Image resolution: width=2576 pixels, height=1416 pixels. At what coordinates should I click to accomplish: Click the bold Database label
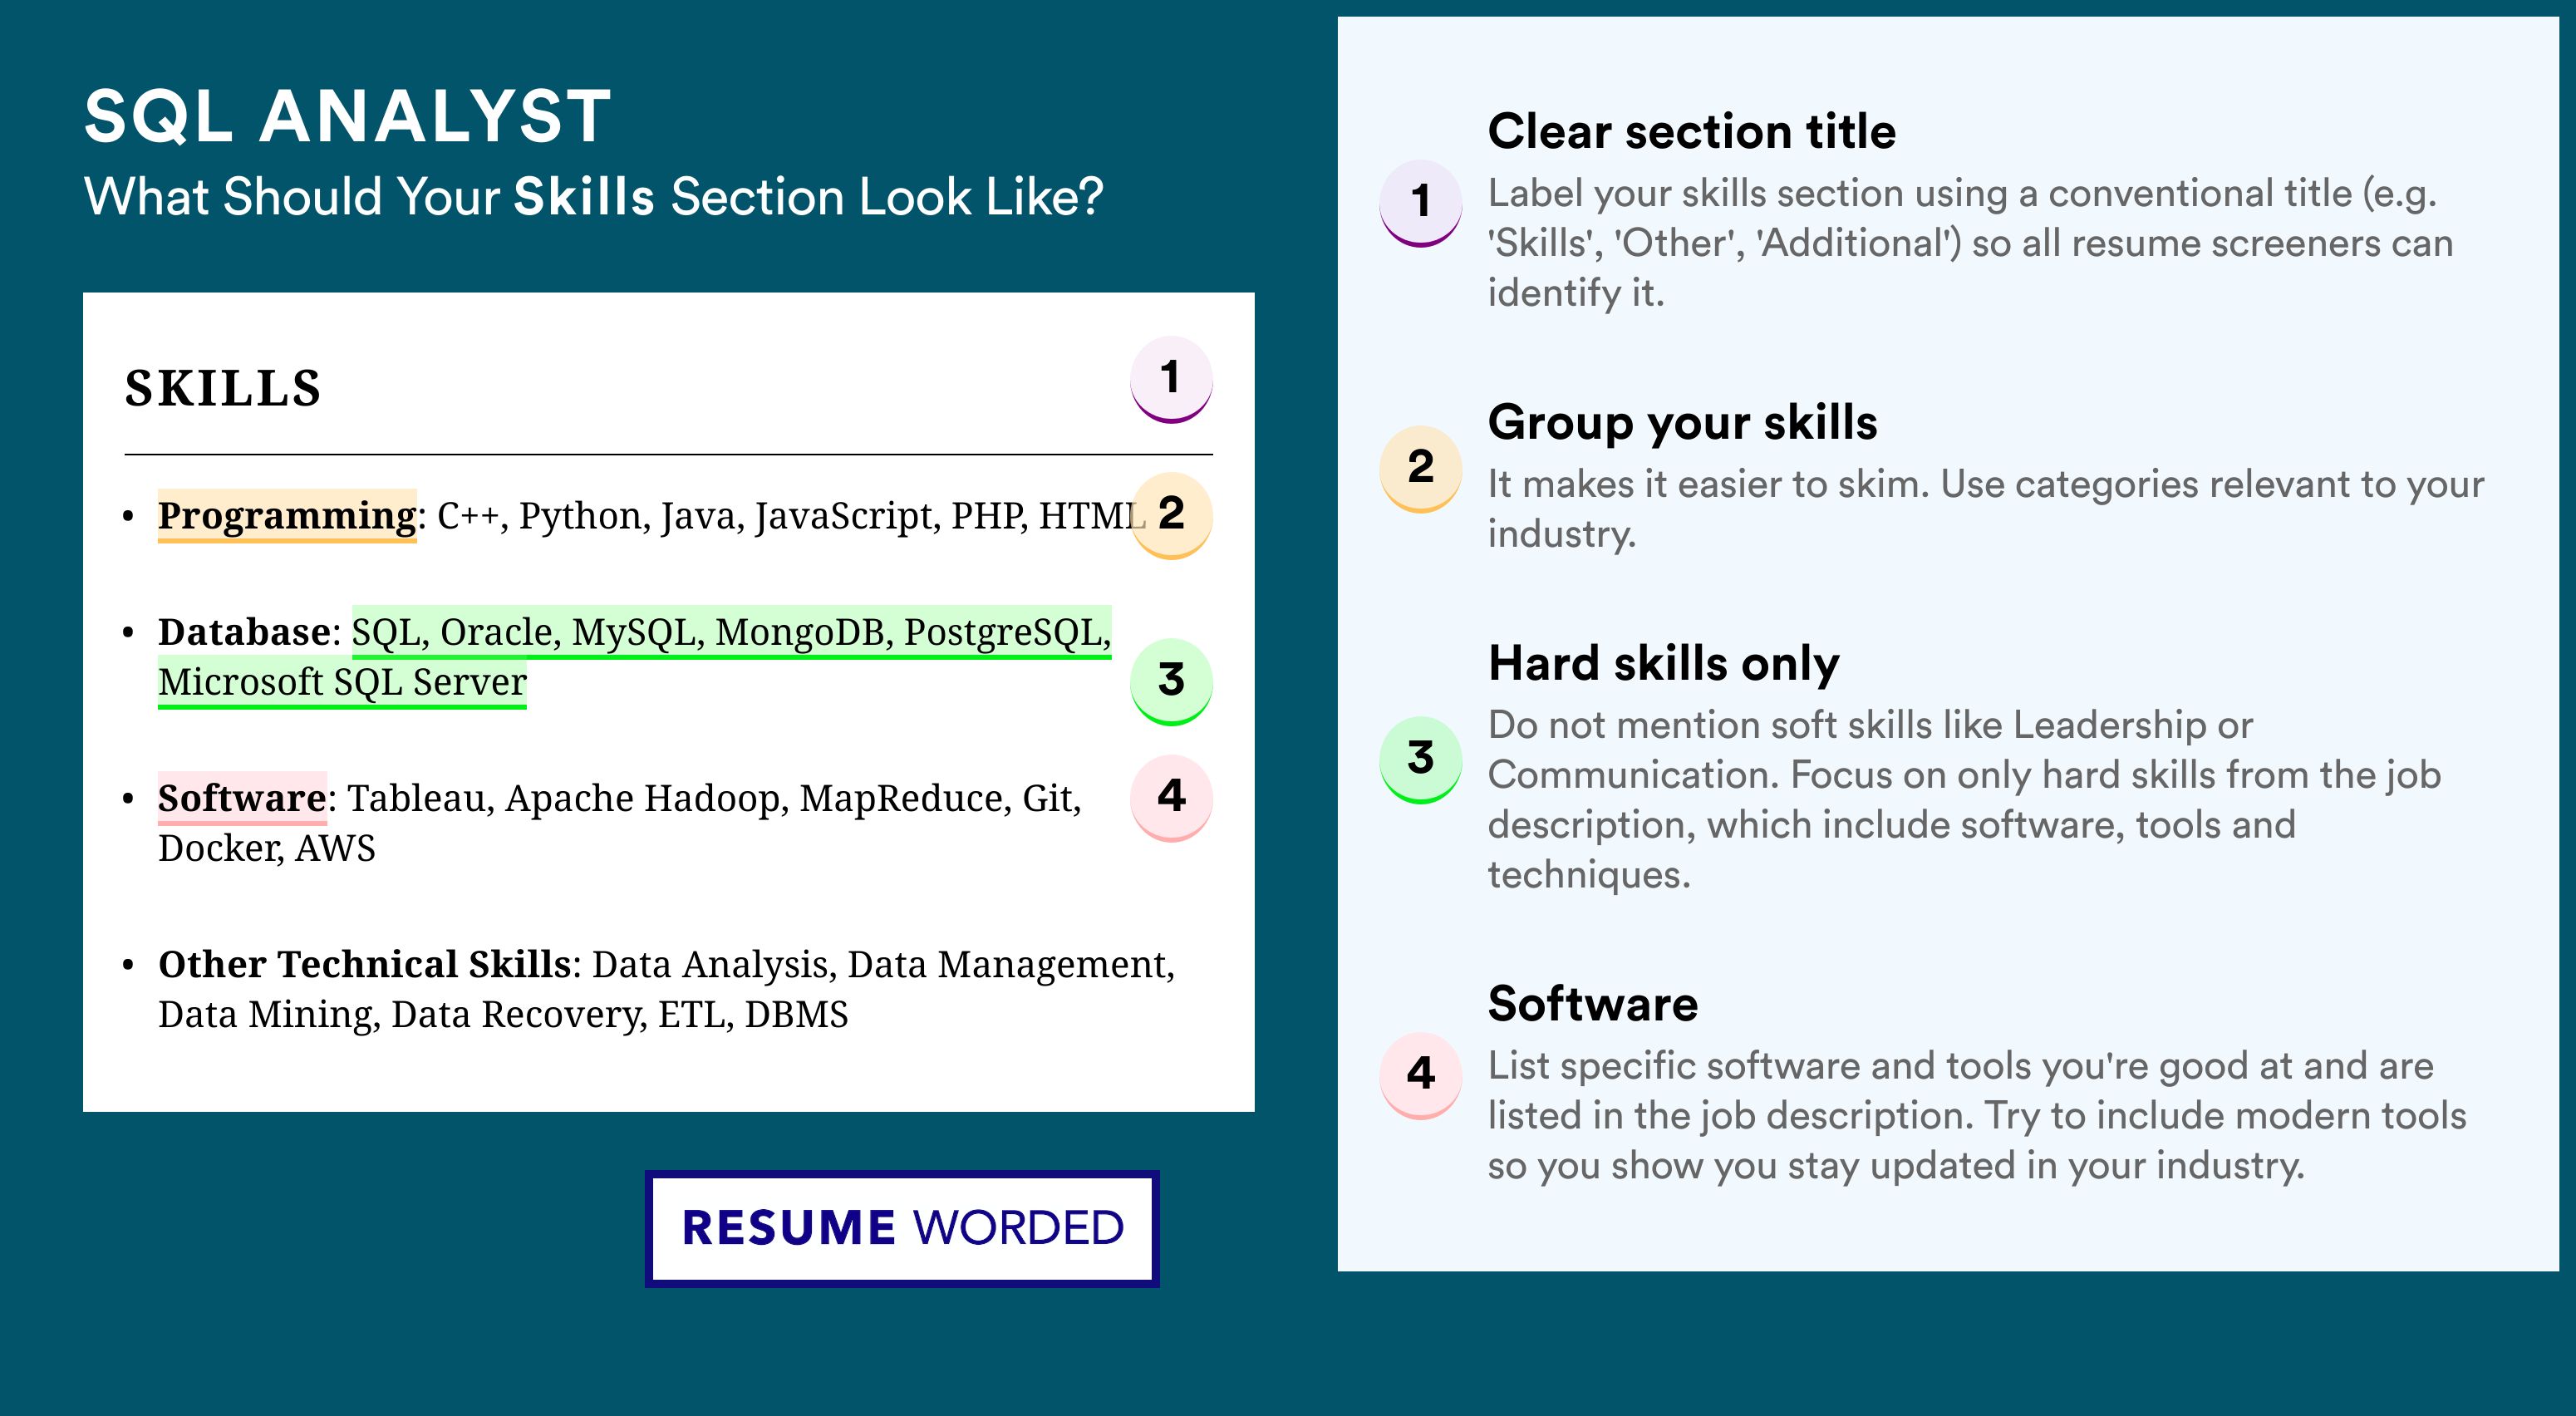click(245, 632)
